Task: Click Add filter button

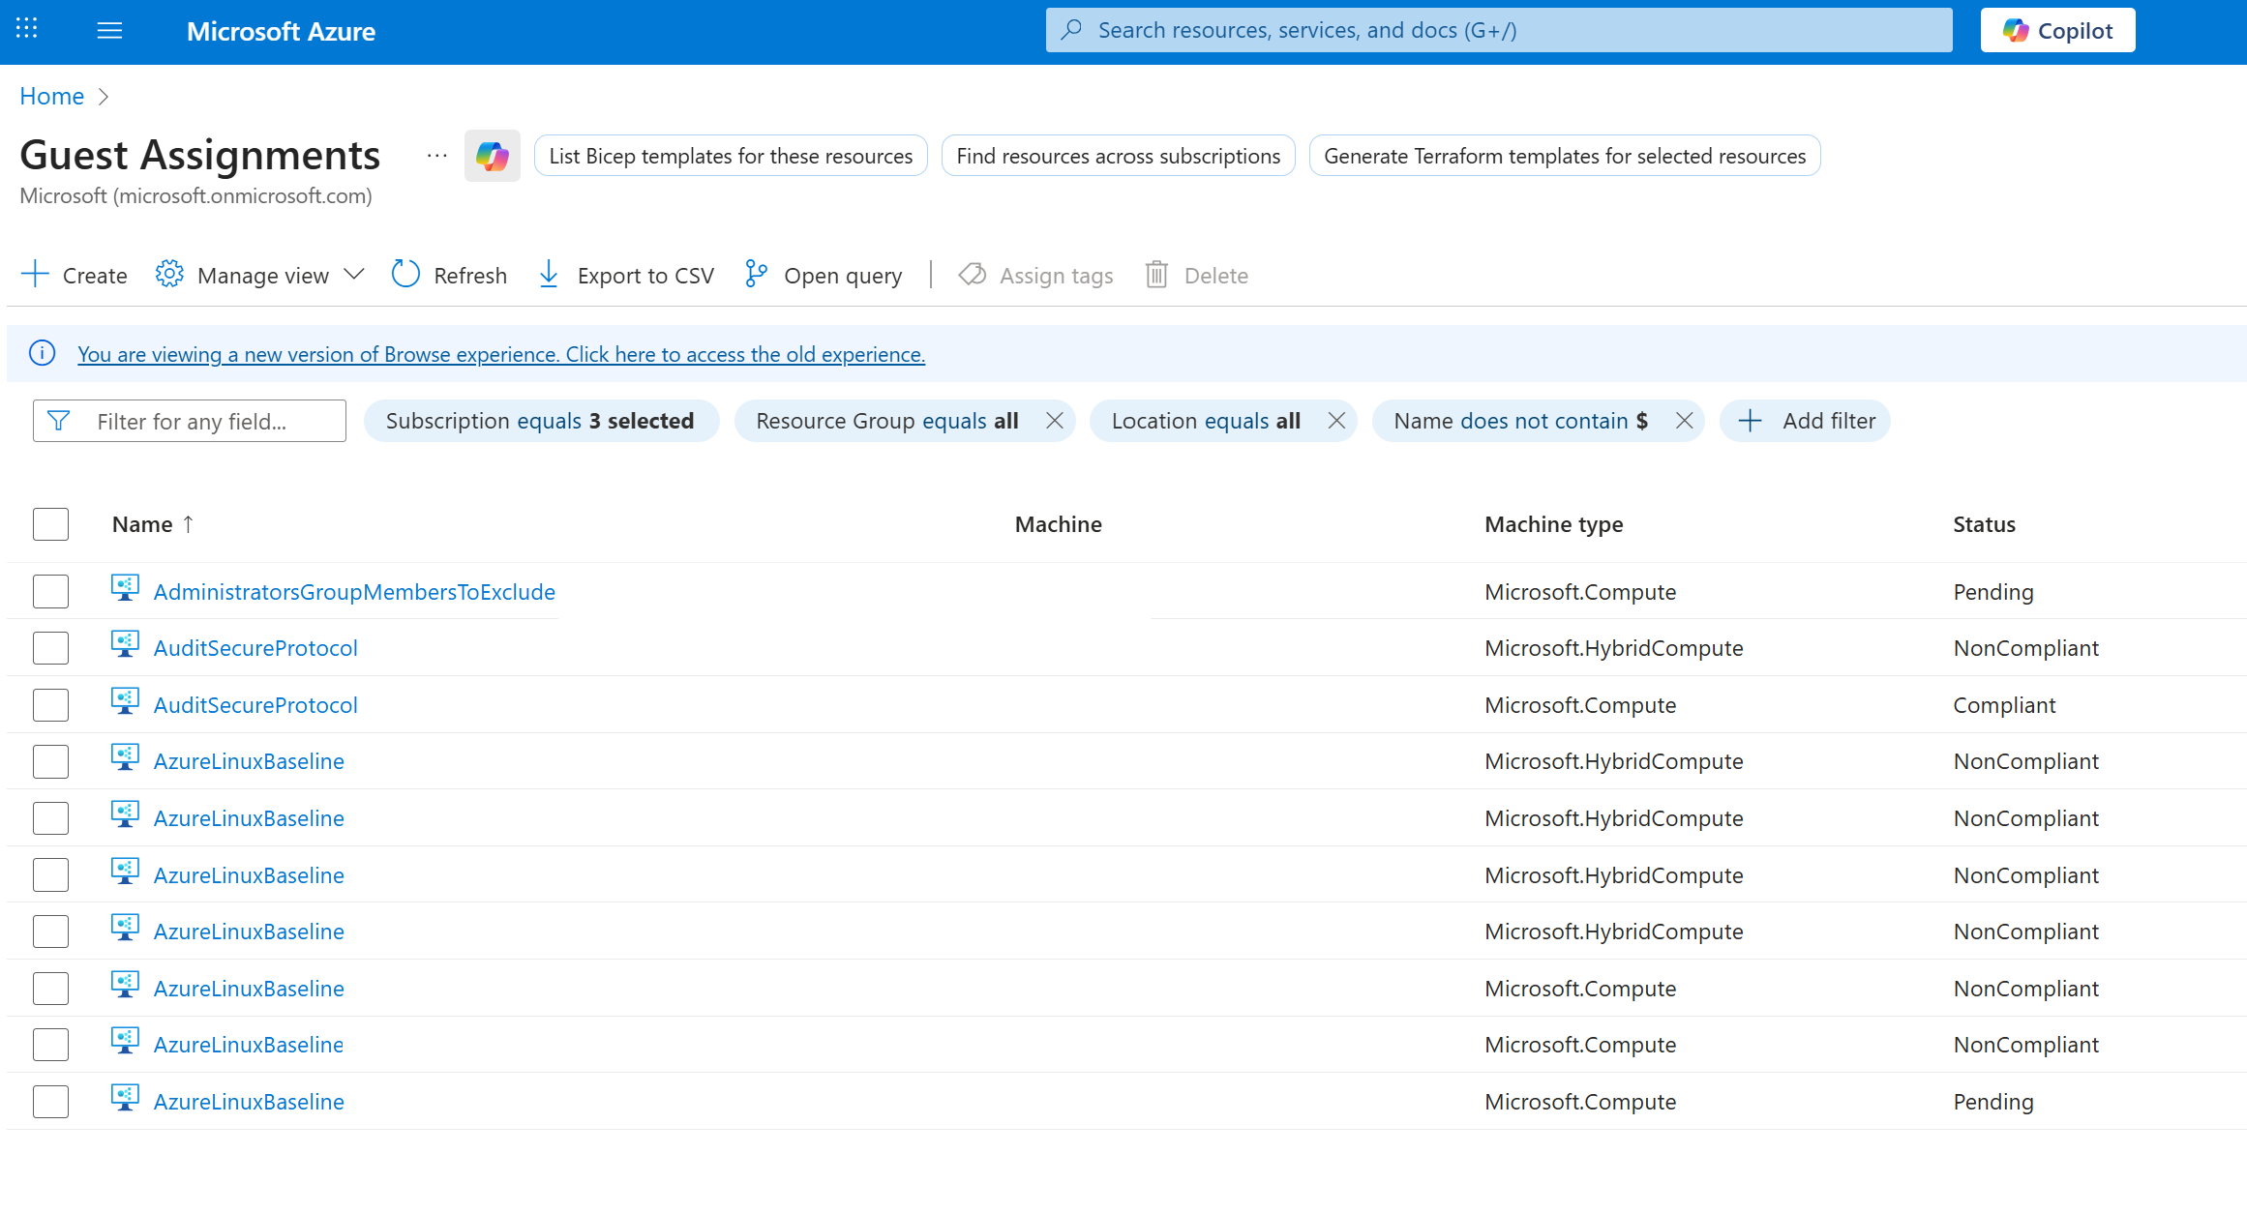Action: point(1805,421)
